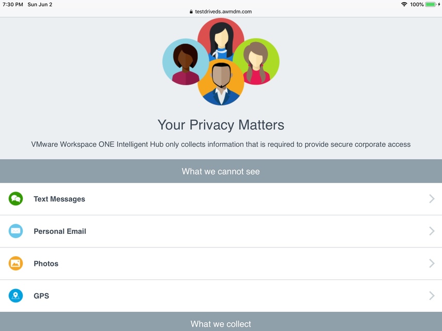Click the bearded man avatar in orange circle
The width and height of the screenshot is (442, 331).
point(221,83)
